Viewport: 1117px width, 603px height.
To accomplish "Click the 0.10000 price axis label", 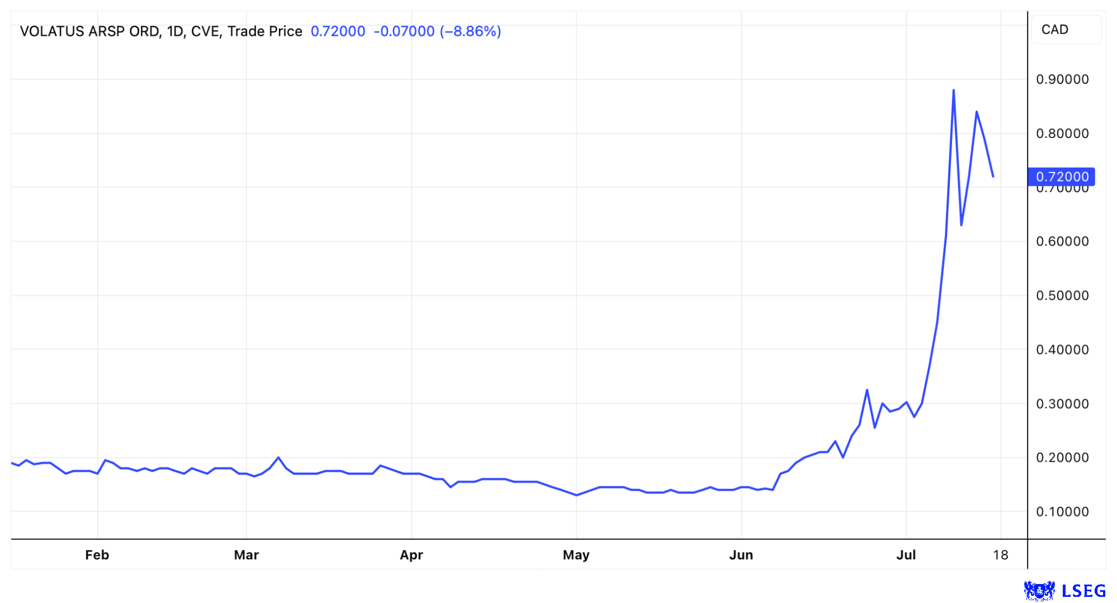I will [1062, 511].
